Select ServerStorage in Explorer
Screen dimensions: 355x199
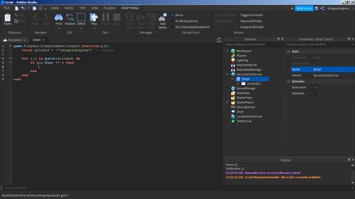(246, 88)
